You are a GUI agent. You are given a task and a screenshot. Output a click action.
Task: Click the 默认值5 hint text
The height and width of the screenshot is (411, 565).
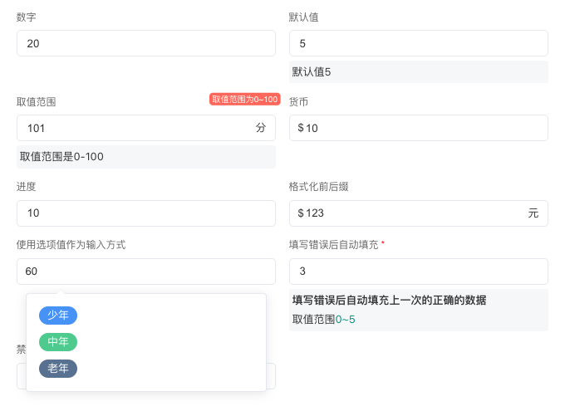point(312,72)
